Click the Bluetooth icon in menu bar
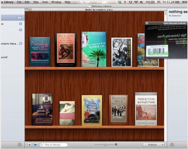The width and height of the screenshot is (188, 149). (125, 2)
